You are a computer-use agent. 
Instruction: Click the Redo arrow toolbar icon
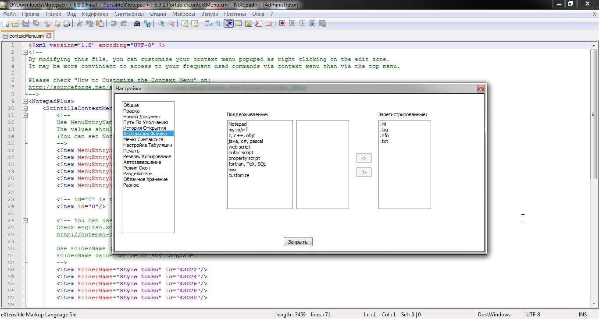pos(124,24)
